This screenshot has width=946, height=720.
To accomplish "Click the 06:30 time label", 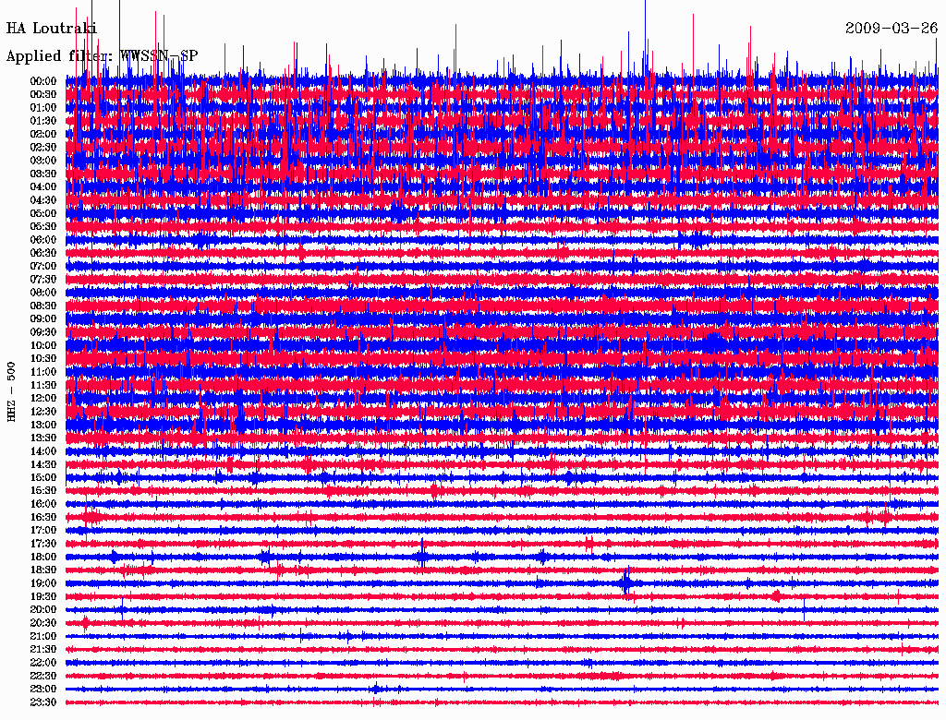I will click(x=43, y=253).
